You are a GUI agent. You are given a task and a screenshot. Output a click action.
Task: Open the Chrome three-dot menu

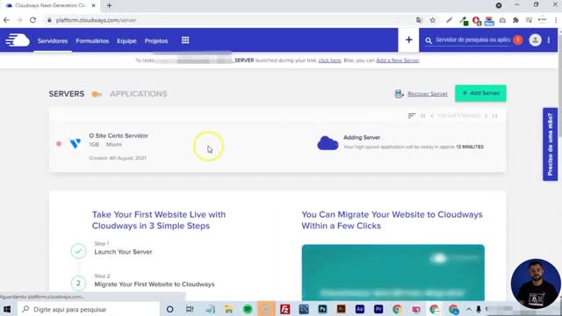[x=556, y=20]
